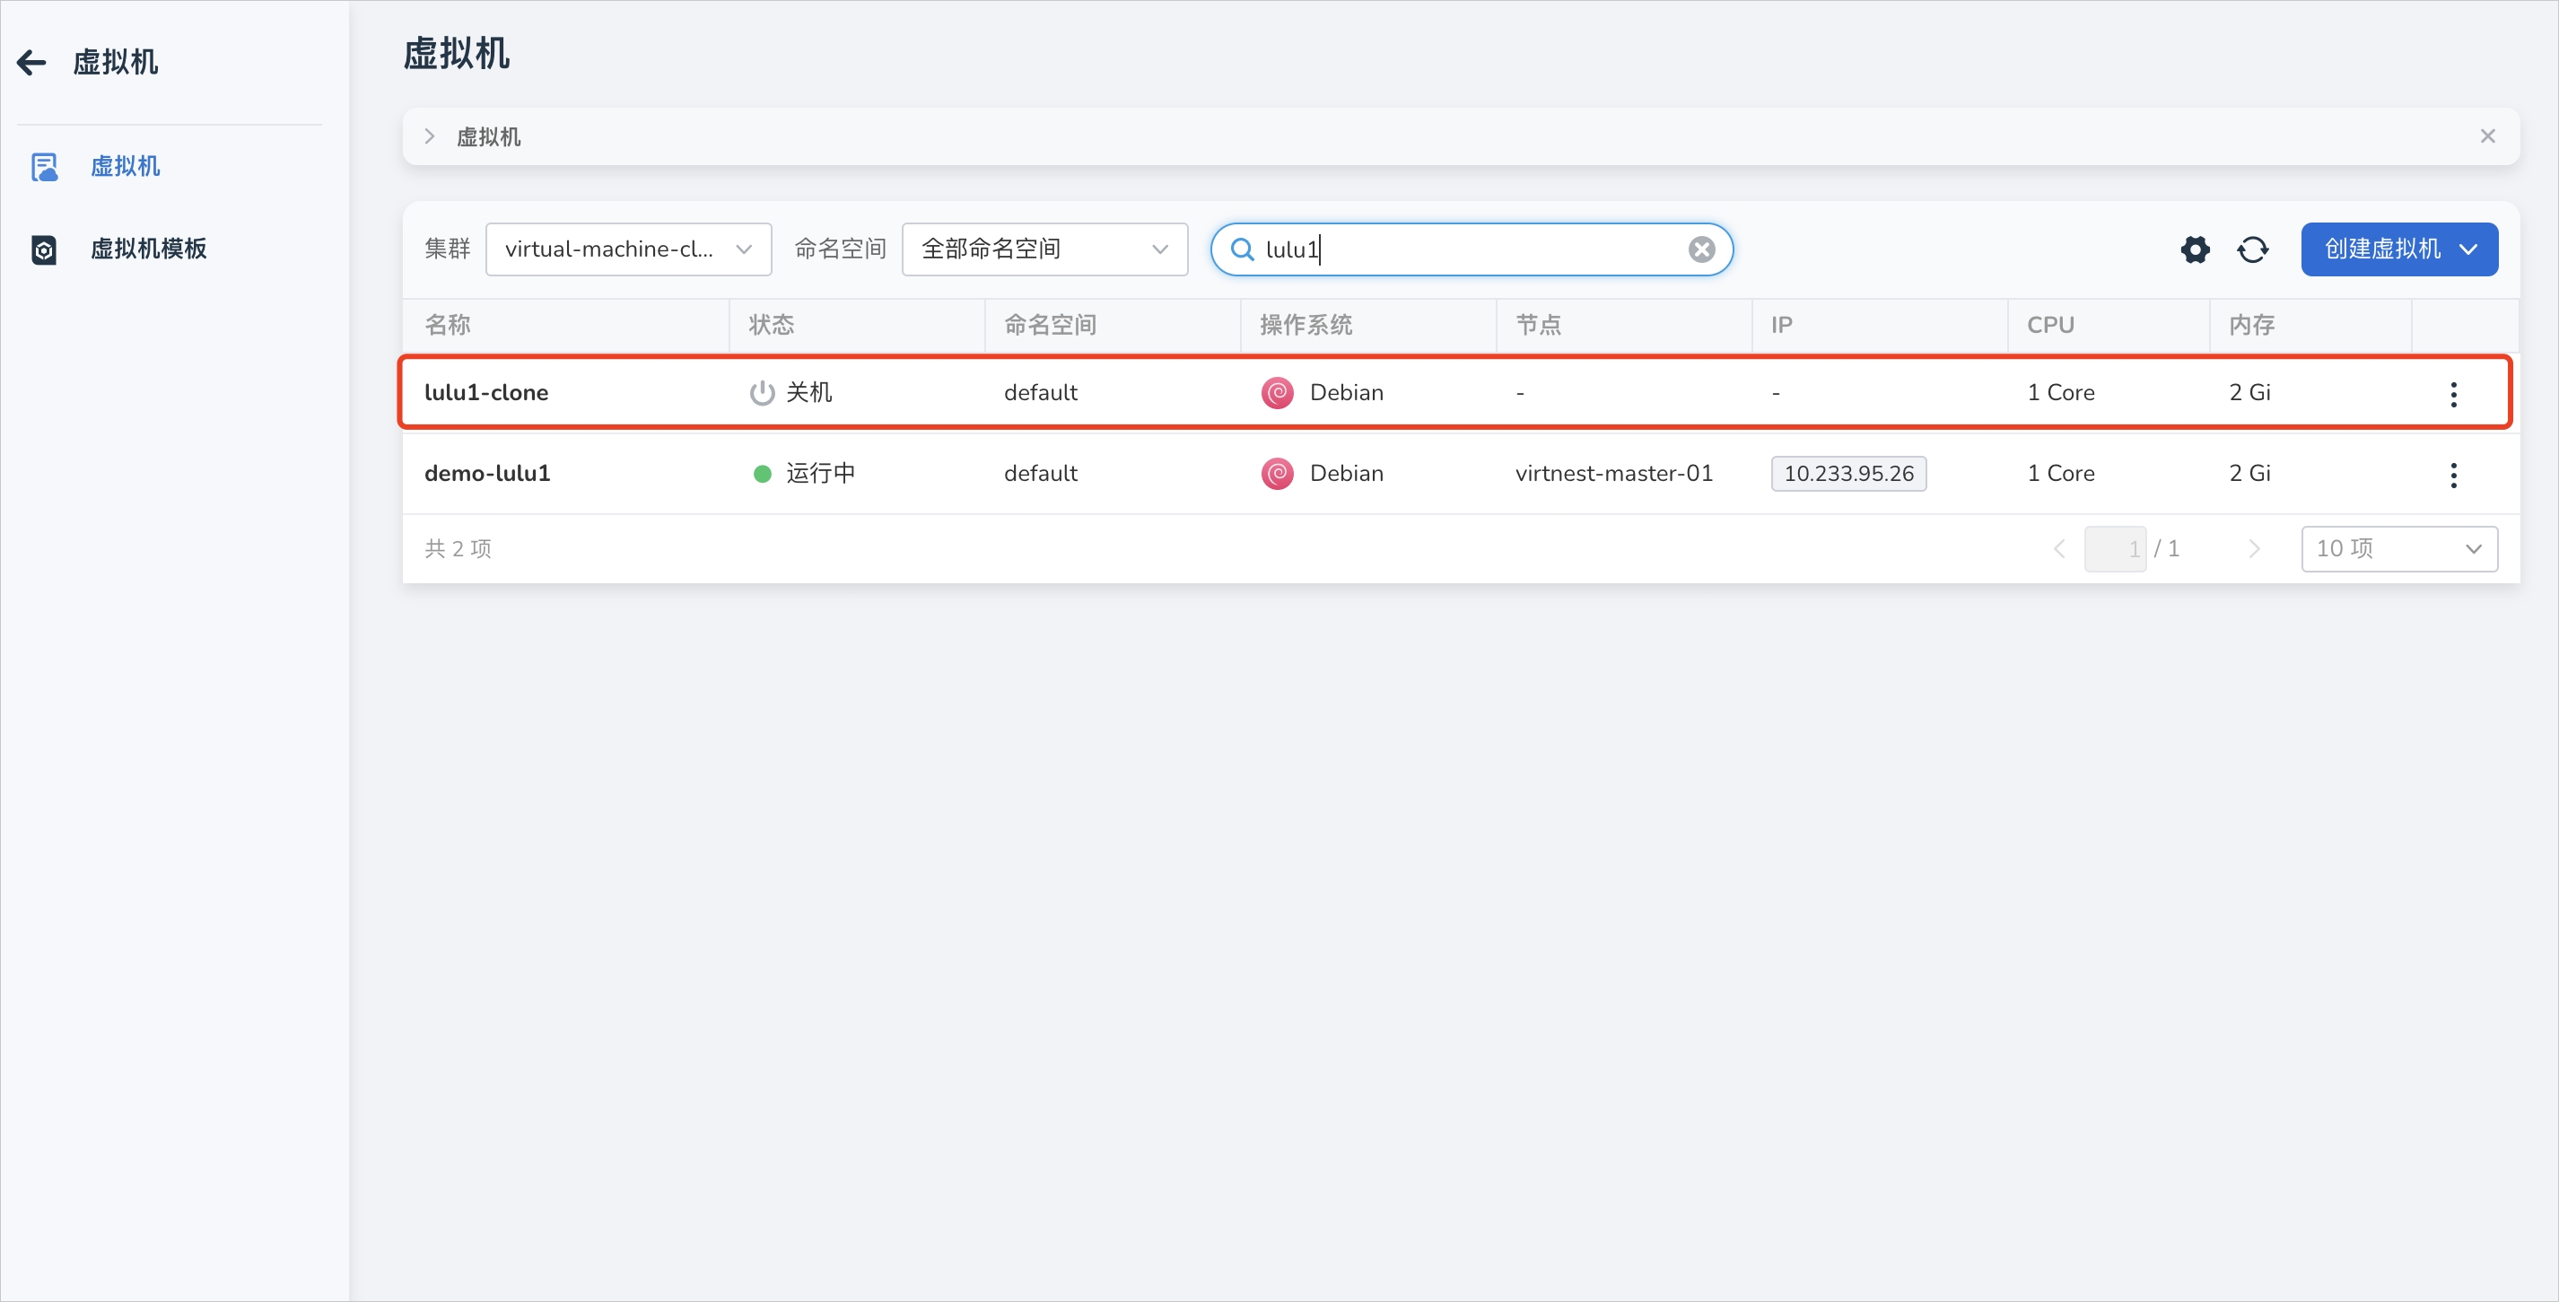This screenshot has height=1302, width=2559.
Task: Open the 集群 cluster dropdown
Action: click(628, 249)
